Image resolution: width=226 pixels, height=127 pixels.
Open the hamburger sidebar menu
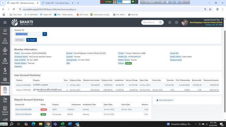pos(5,22)
